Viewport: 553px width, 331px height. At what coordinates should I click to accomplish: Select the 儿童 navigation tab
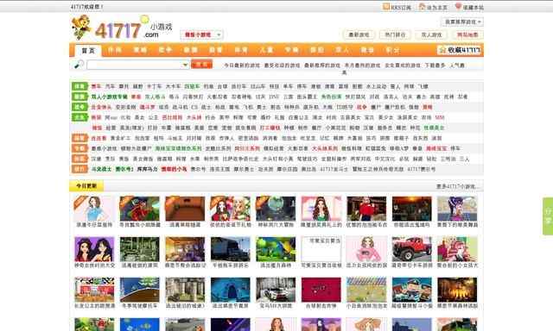[266, 50]
